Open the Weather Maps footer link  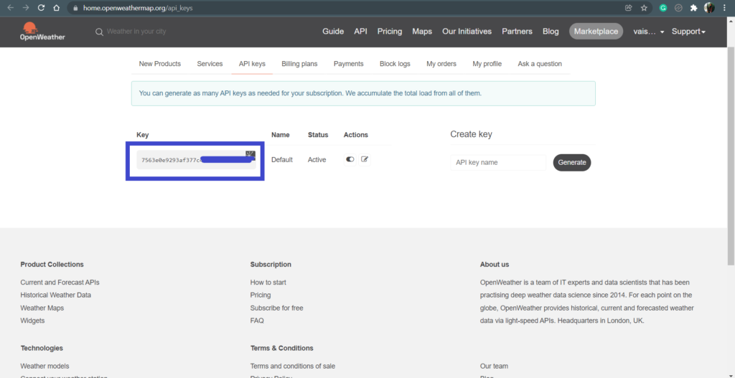(x=42, y=308)
